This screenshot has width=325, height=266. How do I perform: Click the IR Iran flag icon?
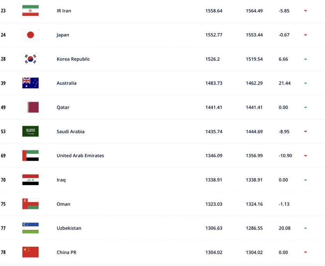click(30, 10)
